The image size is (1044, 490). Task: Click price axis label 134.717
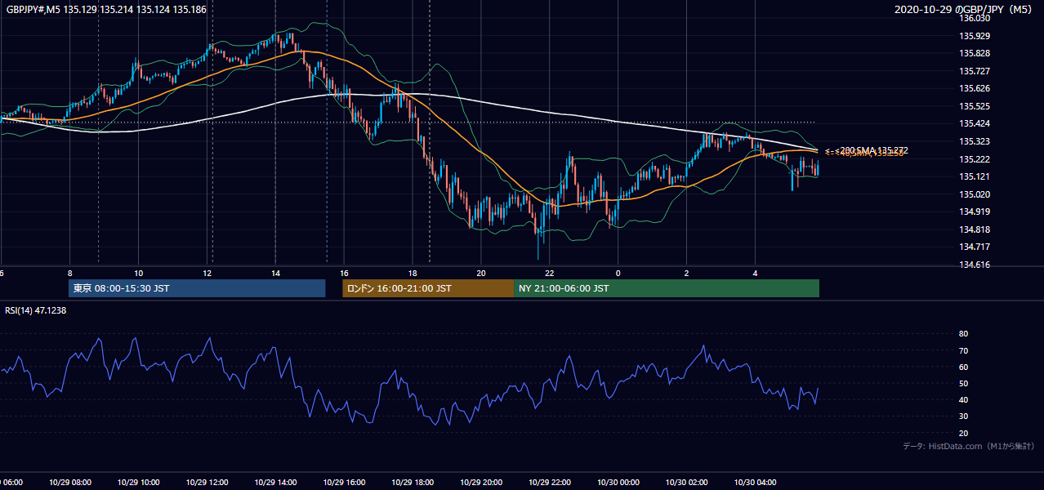coord(975,247)
